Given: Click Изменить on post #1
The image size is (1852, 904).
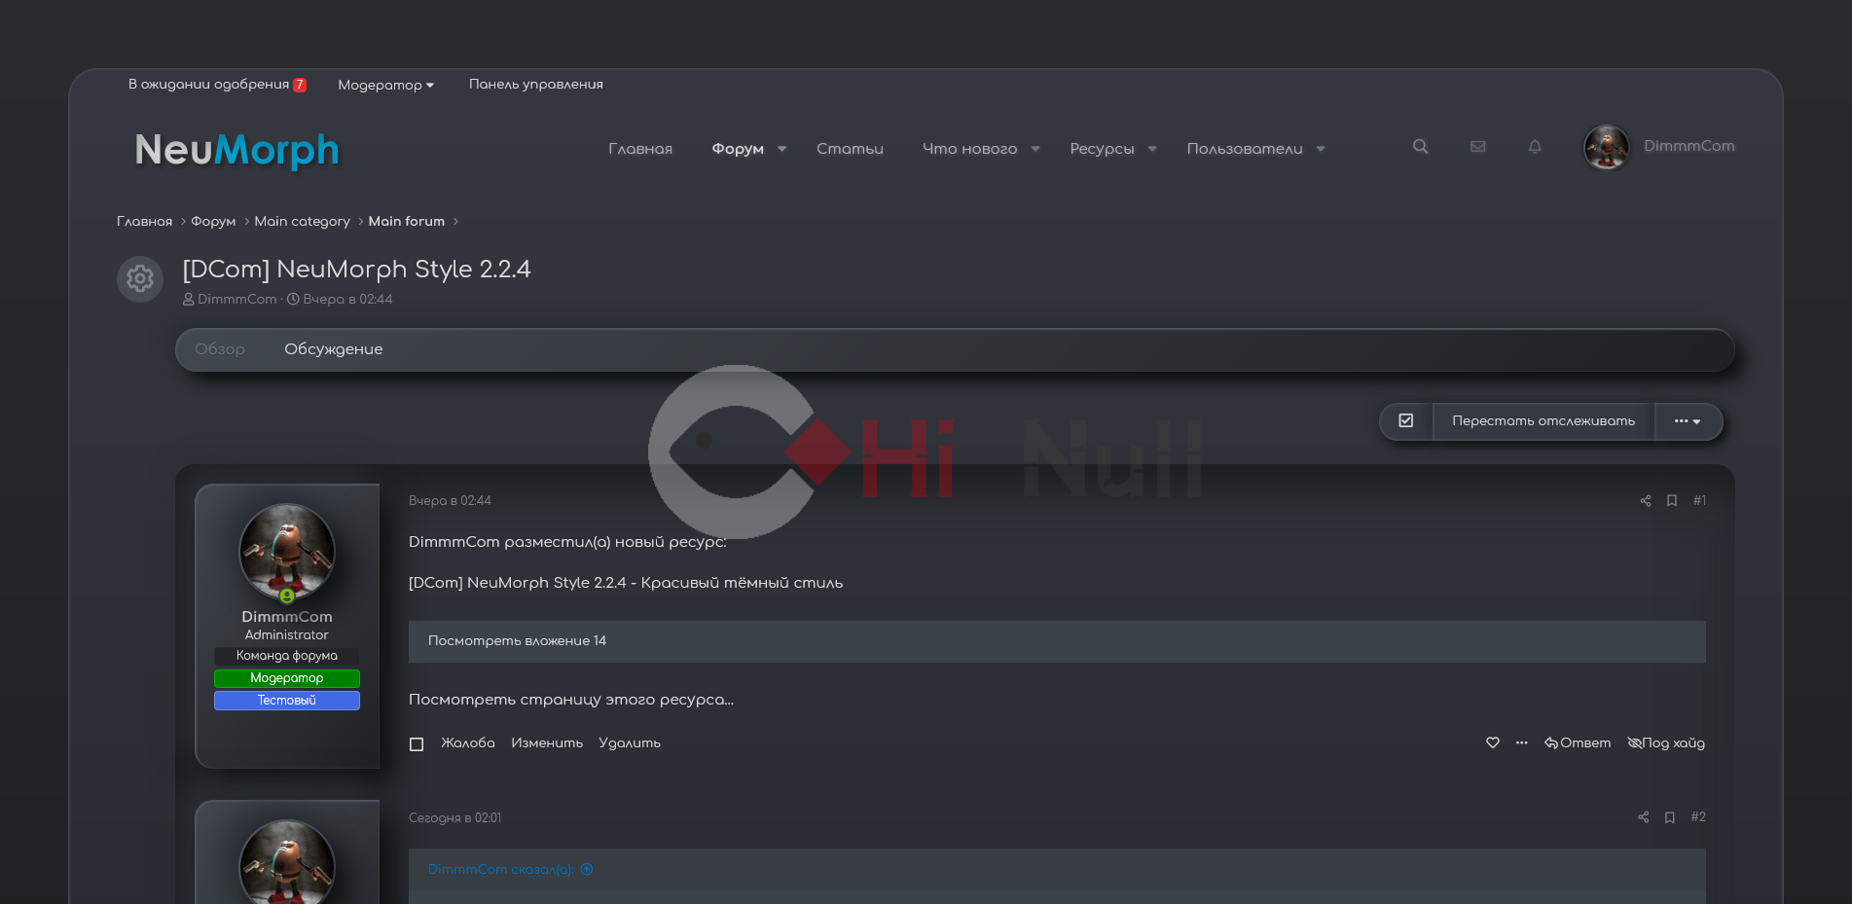Looking at the screenshot, I should 547,743.
